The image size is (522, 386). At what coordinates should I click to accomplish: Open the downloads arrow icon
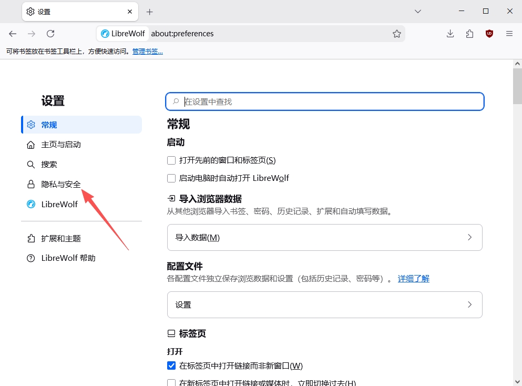[450, 34]
